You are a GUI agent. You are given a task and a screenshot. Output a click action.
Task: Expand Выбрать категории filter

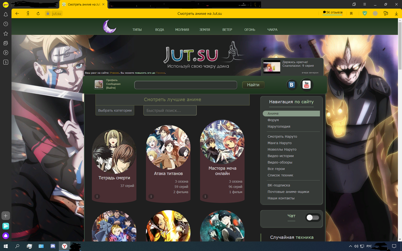tap(115, 110)
